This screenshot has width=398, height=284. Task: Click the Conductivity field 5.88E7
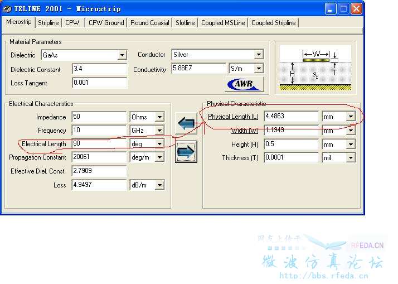[199, 68]
